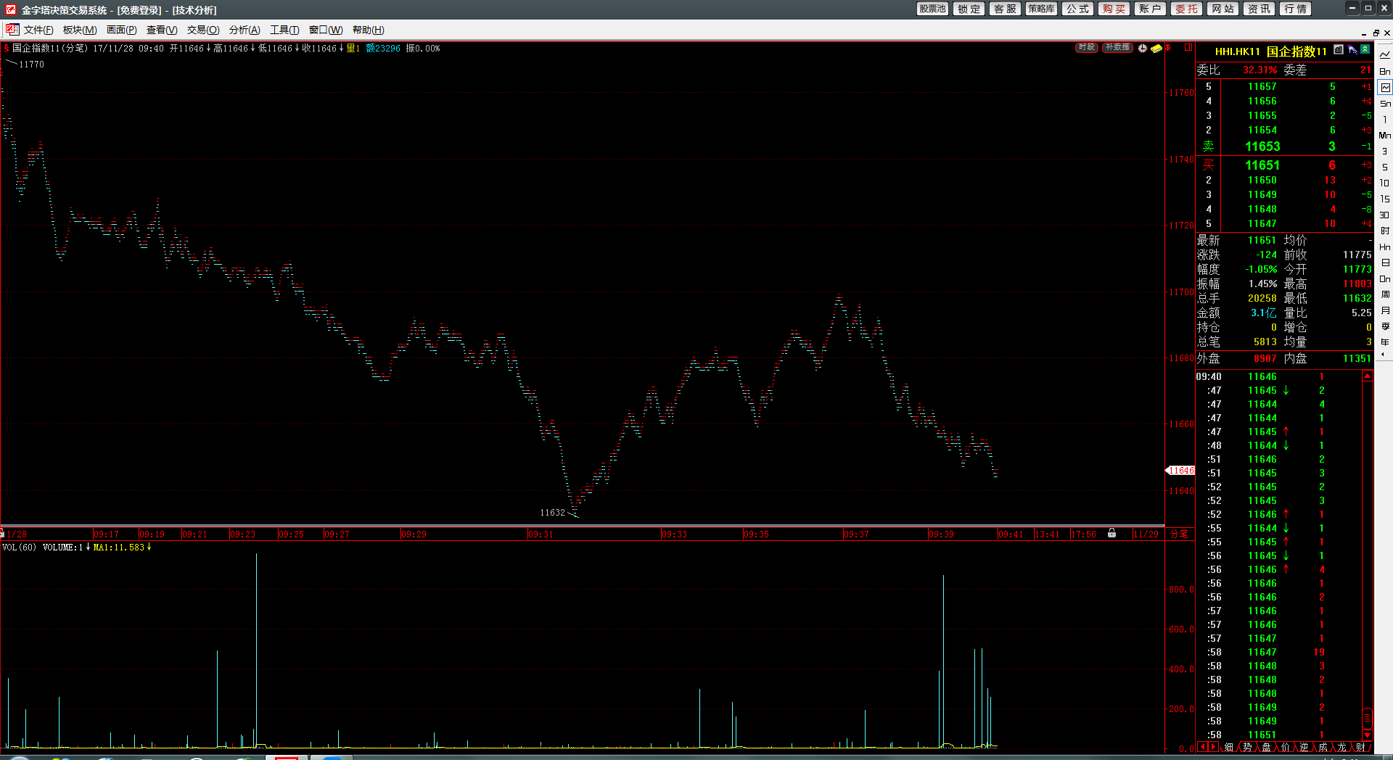The height and width of the screenshot is (760, 1393).
Task: Click the yellow ruler icon above chart
Action: (x=1156, y=49)
